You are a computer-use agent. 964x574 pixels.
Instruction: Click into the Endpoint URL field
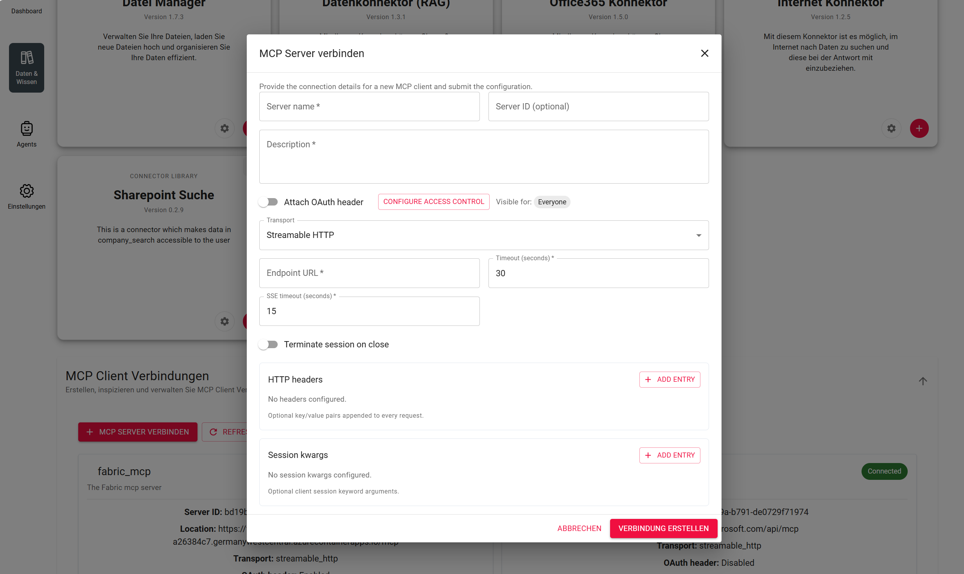(x=369, y=273)
